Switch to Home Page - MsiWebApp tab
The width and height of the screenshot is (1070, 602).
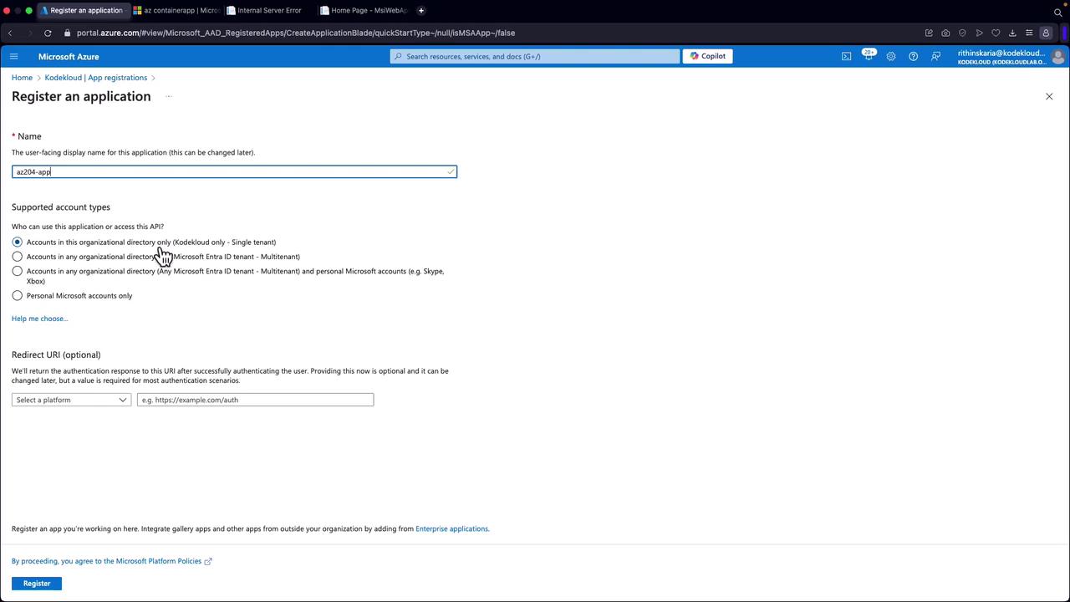pyautogui.click(x=364, y=10)
